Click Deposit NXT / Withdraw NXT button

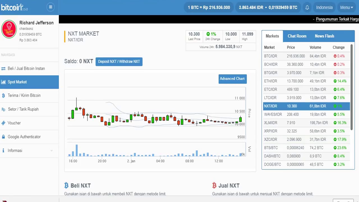119,62
